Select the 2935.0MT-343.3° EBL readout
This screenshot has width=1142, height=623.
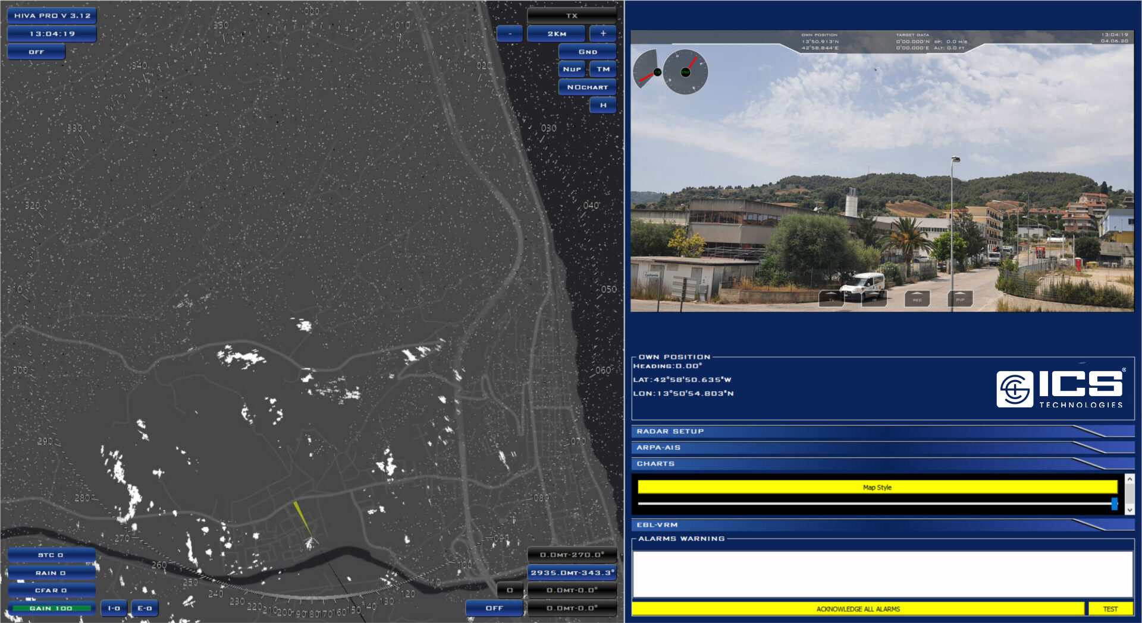(572, 573)
